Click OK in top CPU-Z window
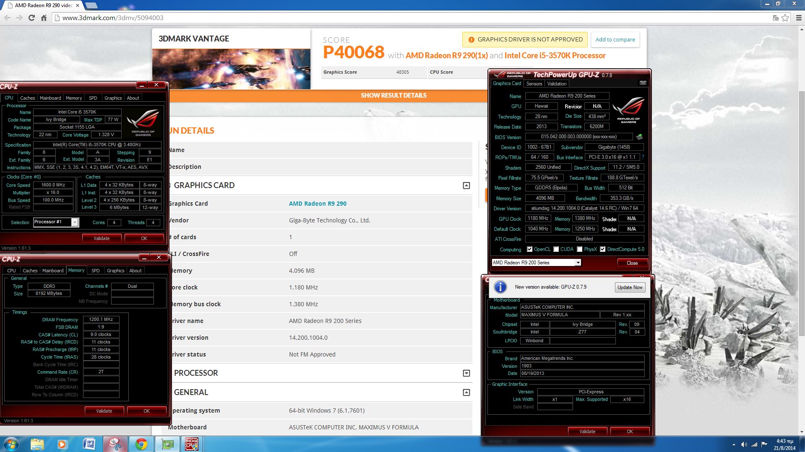The width and height of the screenshot is (805, 452). (144, 238)
